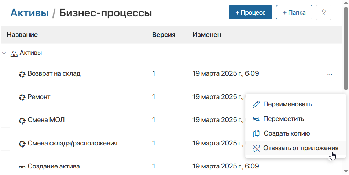Click the unlink icon beside Отвязать от приложения
Viewport: 349px width, 175px height.
pos(256,148)
